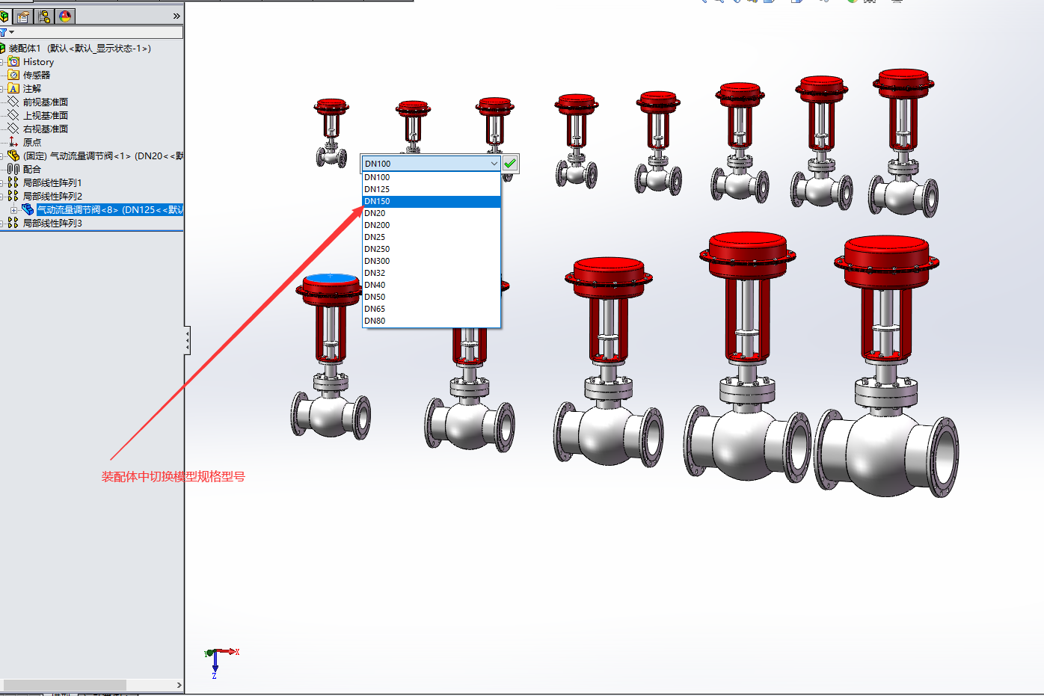Image resolution: width=1044 pixels, height=696 pixels.
Task: Choose DN200 from the configuration list
Action: point(431,225)
